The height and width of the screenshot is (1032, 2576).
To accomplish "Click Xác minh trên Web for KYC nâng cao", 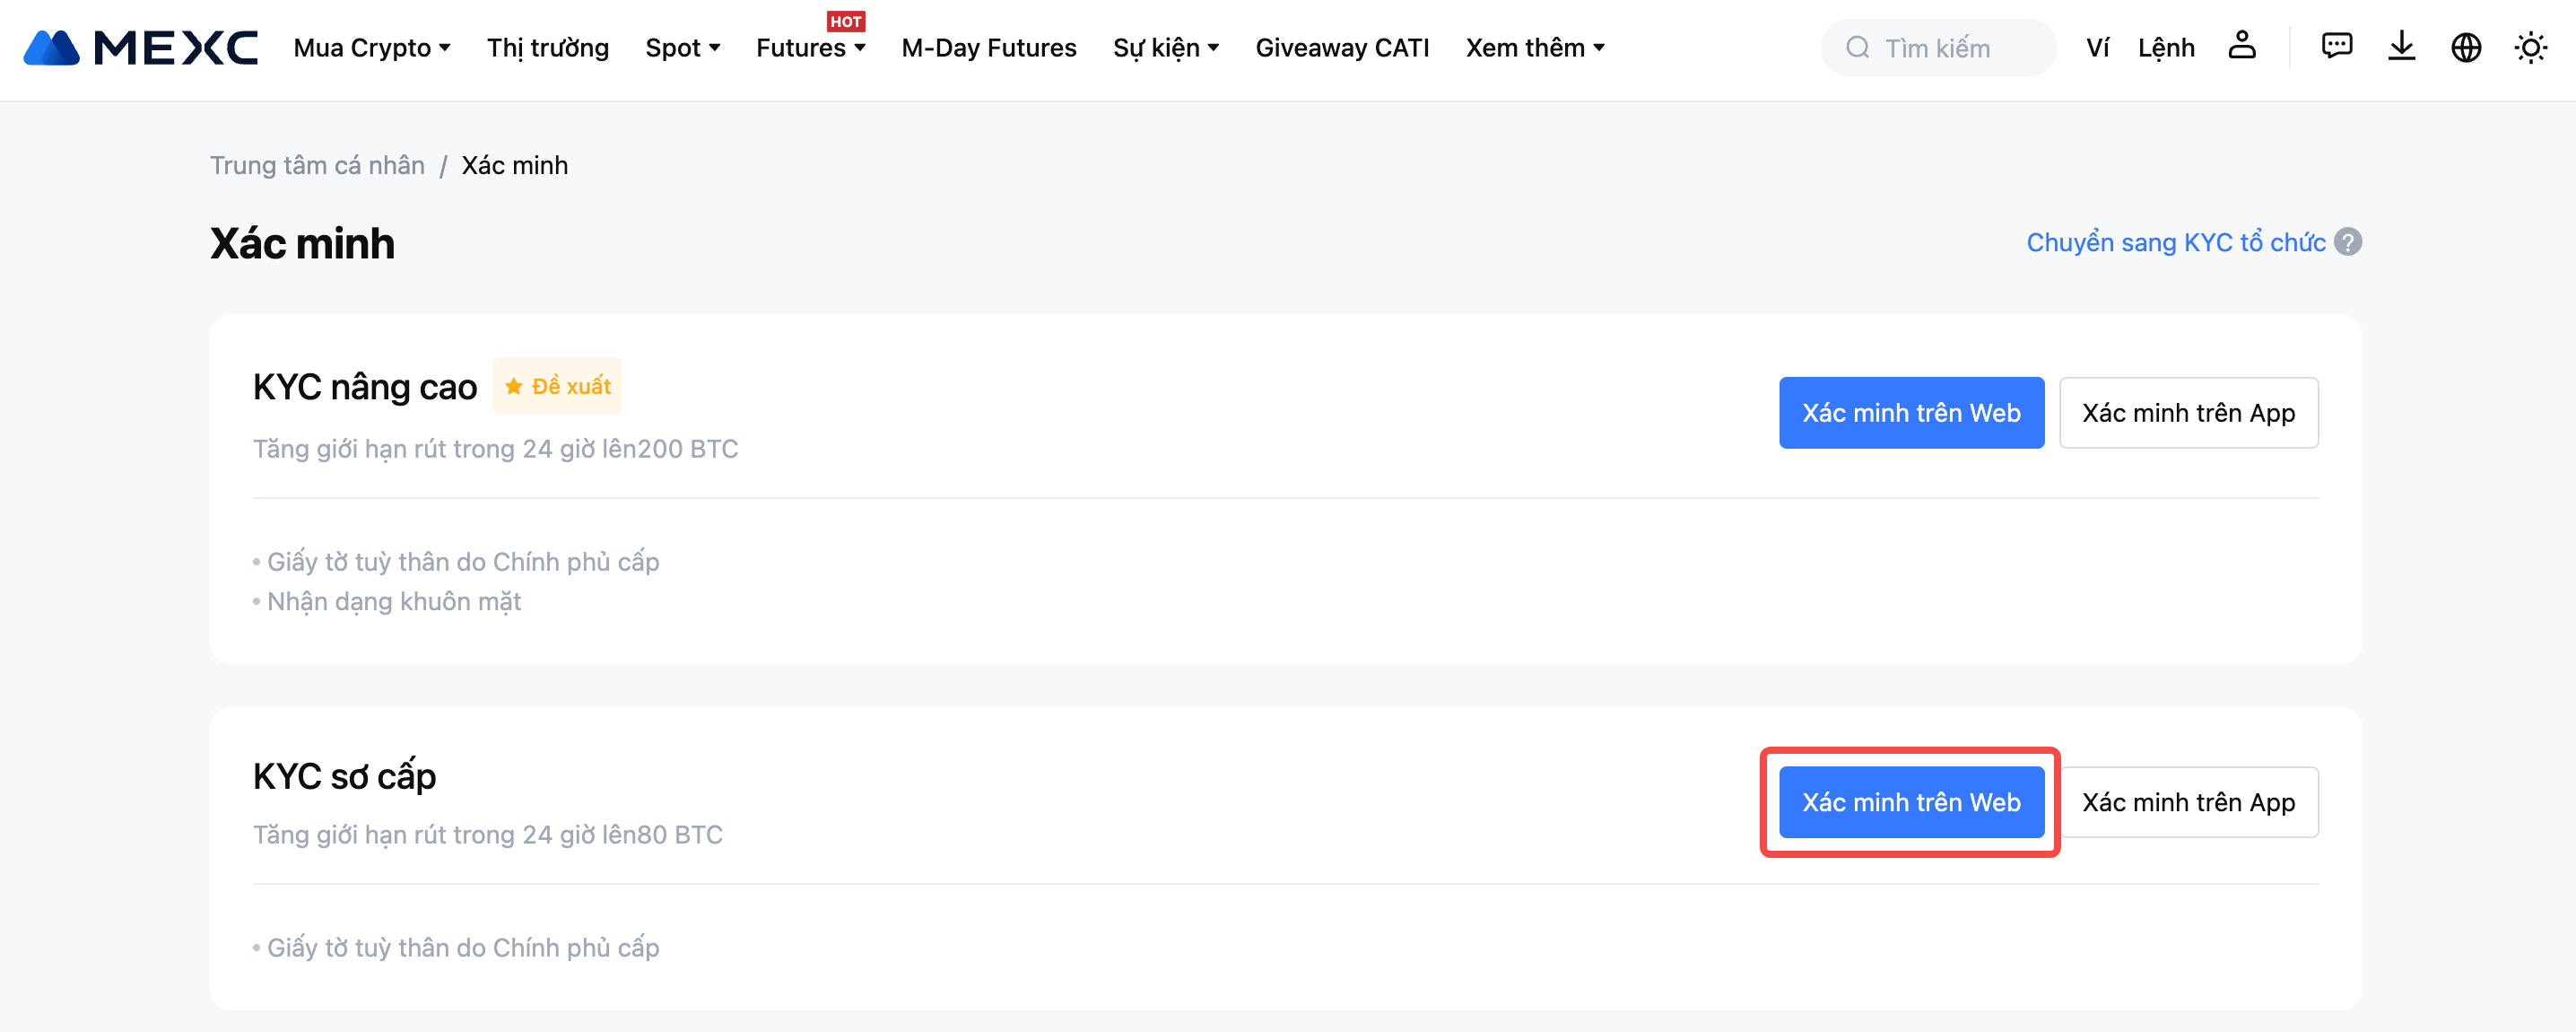I will click(x=1911, y=413).
